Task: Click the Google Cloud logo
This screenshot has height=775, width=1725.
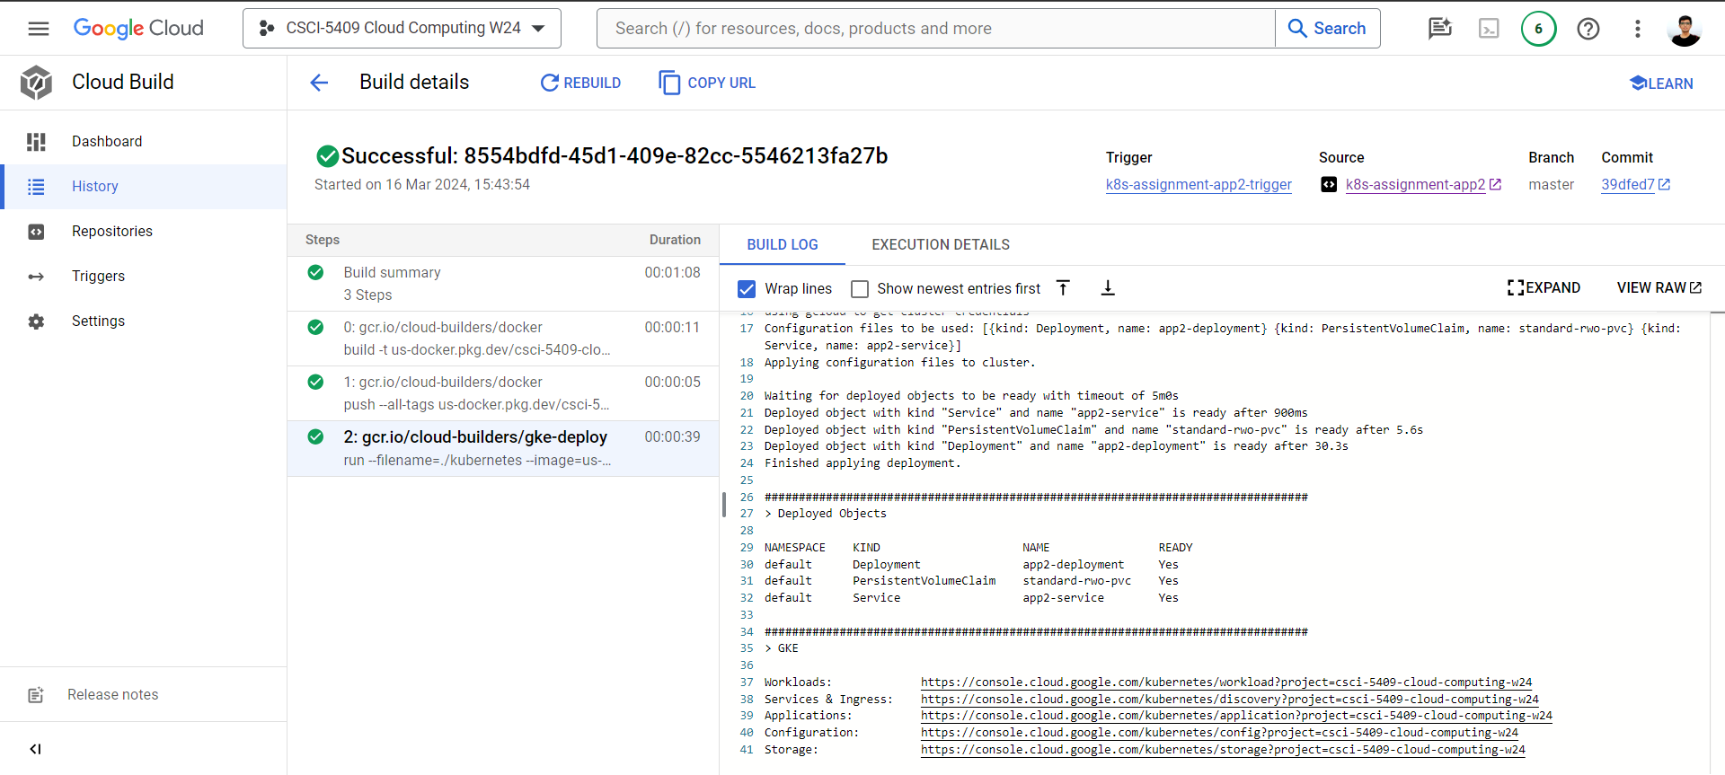Action: (138, 29)
